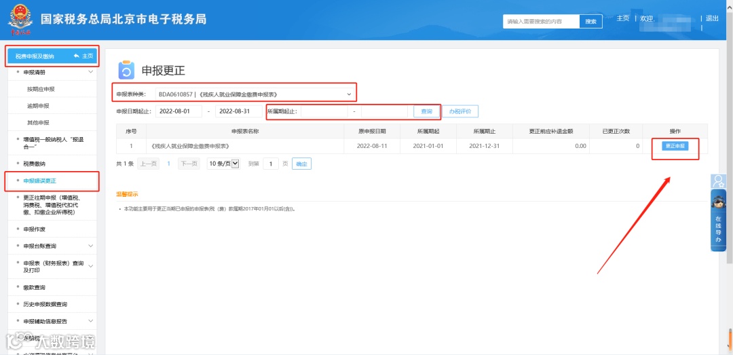
Task: Expand the 申报辅助信息报告 sidebar section
Action: pos(91,321)
